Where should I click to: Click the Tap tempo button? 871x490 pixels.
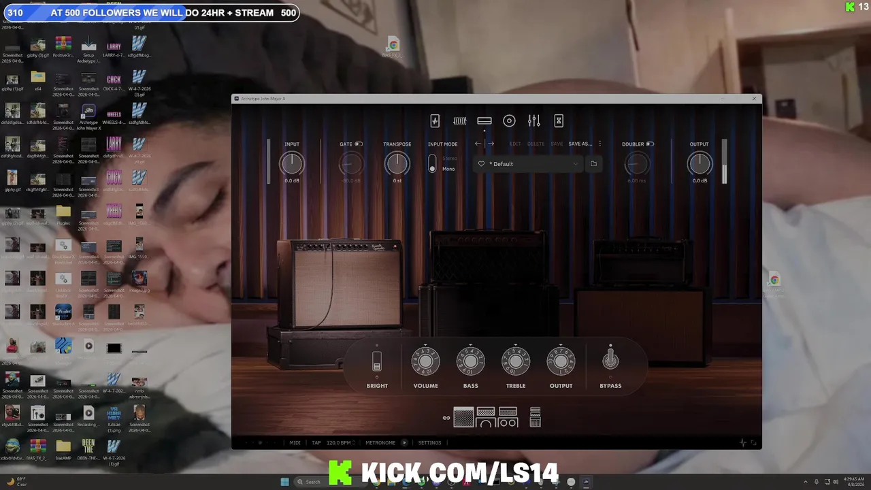click(316, 443)
